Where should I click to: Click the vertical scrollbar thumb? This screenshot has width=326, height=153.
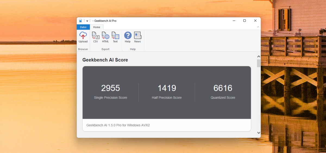(259, 63)
